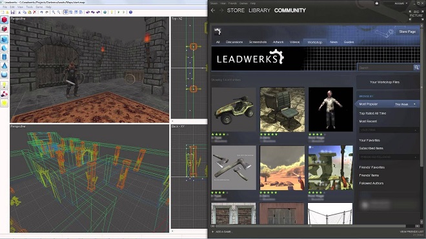426x239 pixels.
Task: Open the zombie character workshop item thumbnail
Action: [x=330, y=110]
